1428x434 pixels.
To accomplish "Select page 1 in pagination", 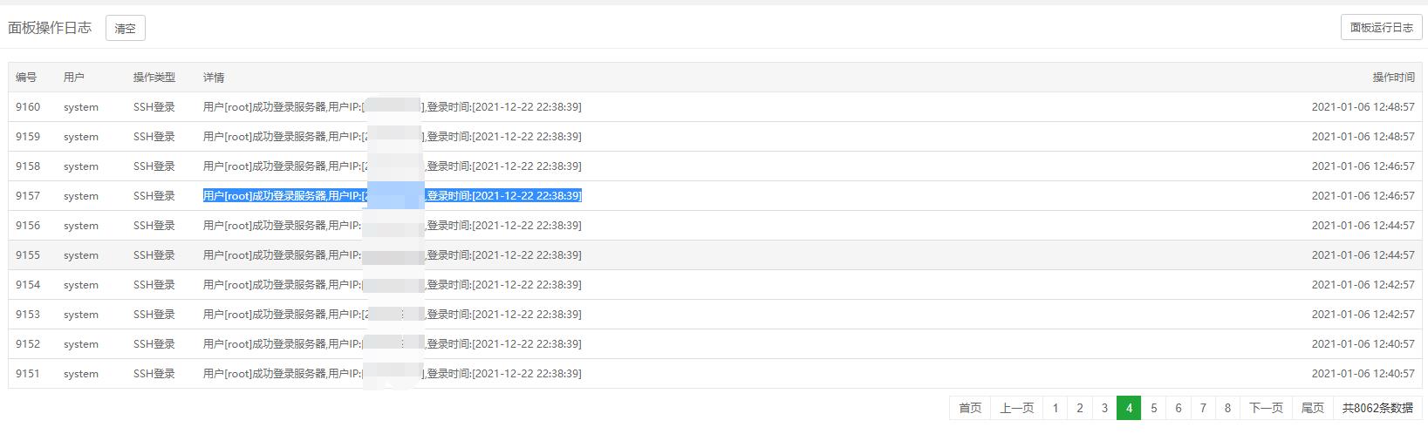I will tap(1055, 408).
